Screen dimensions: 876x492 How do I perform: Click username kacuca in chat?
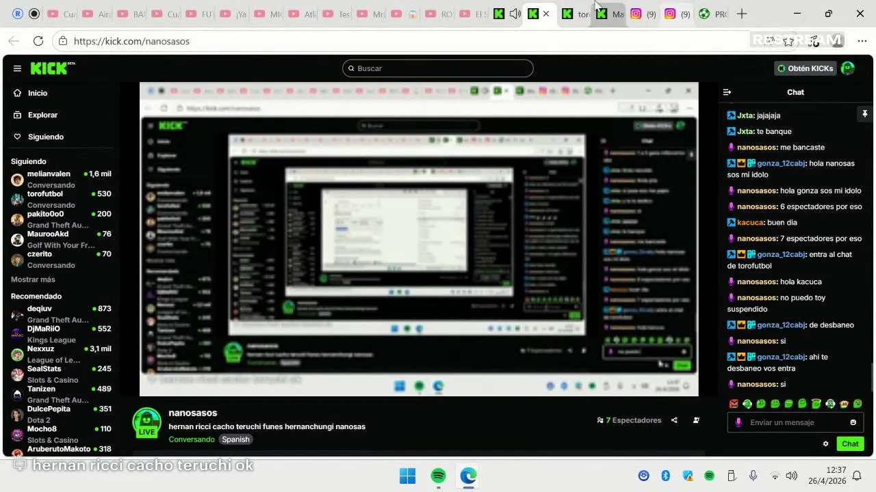pyautogui.click(x=750, y=222)
